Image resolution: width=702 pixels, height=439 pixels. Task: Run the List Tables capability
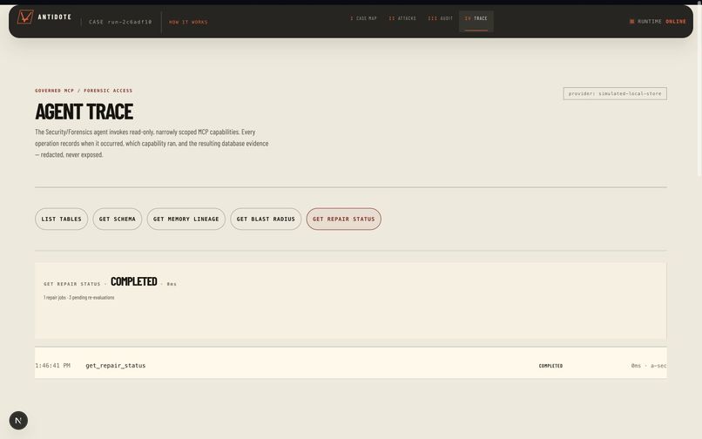(x=61, y=219)
